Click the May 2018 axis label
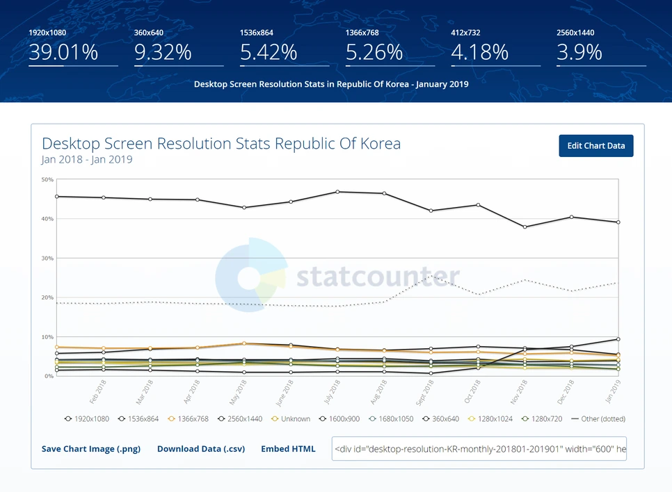The image size is (672, 492). pyautogui.click(x=238, y=392)
